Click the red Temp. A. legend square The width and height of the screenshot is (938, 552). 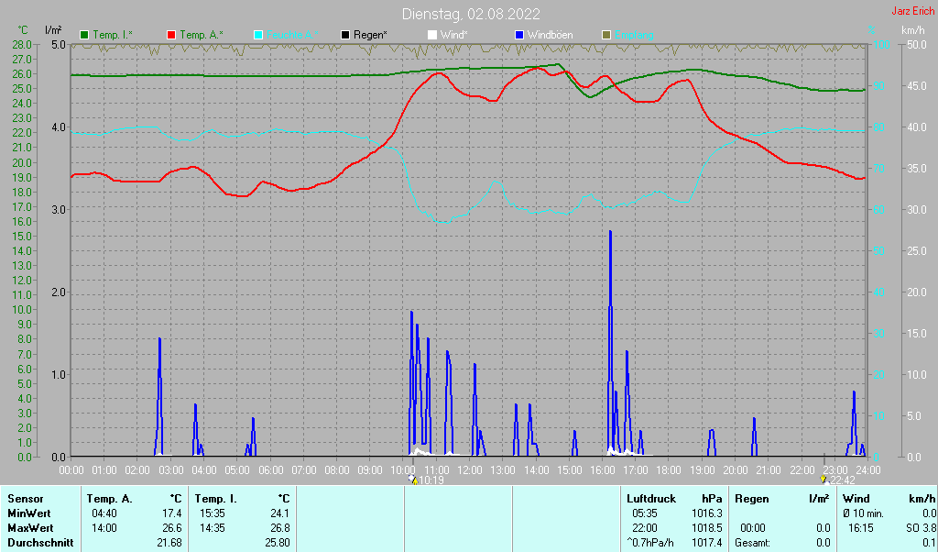click(171, 35)
